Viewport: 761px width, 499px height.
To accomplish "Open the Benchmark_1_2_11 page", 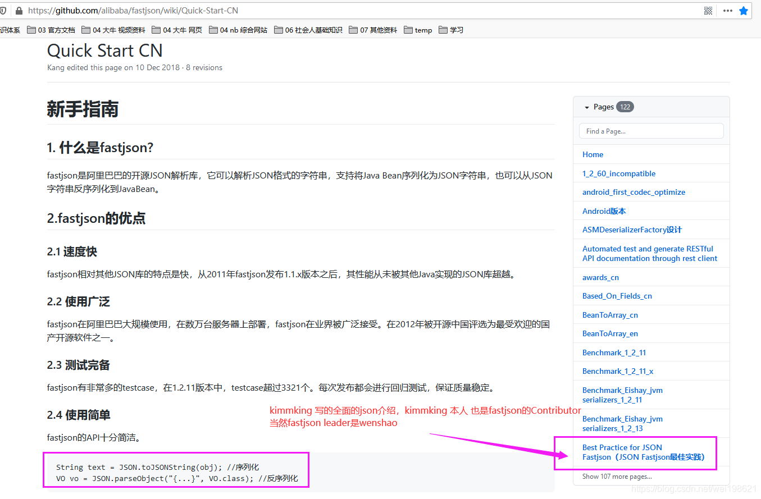I will (614, 352).
